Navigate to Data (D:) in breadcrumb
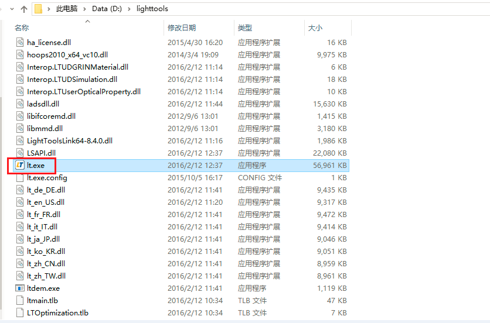 pyautogui.click(x=107, y=9)
